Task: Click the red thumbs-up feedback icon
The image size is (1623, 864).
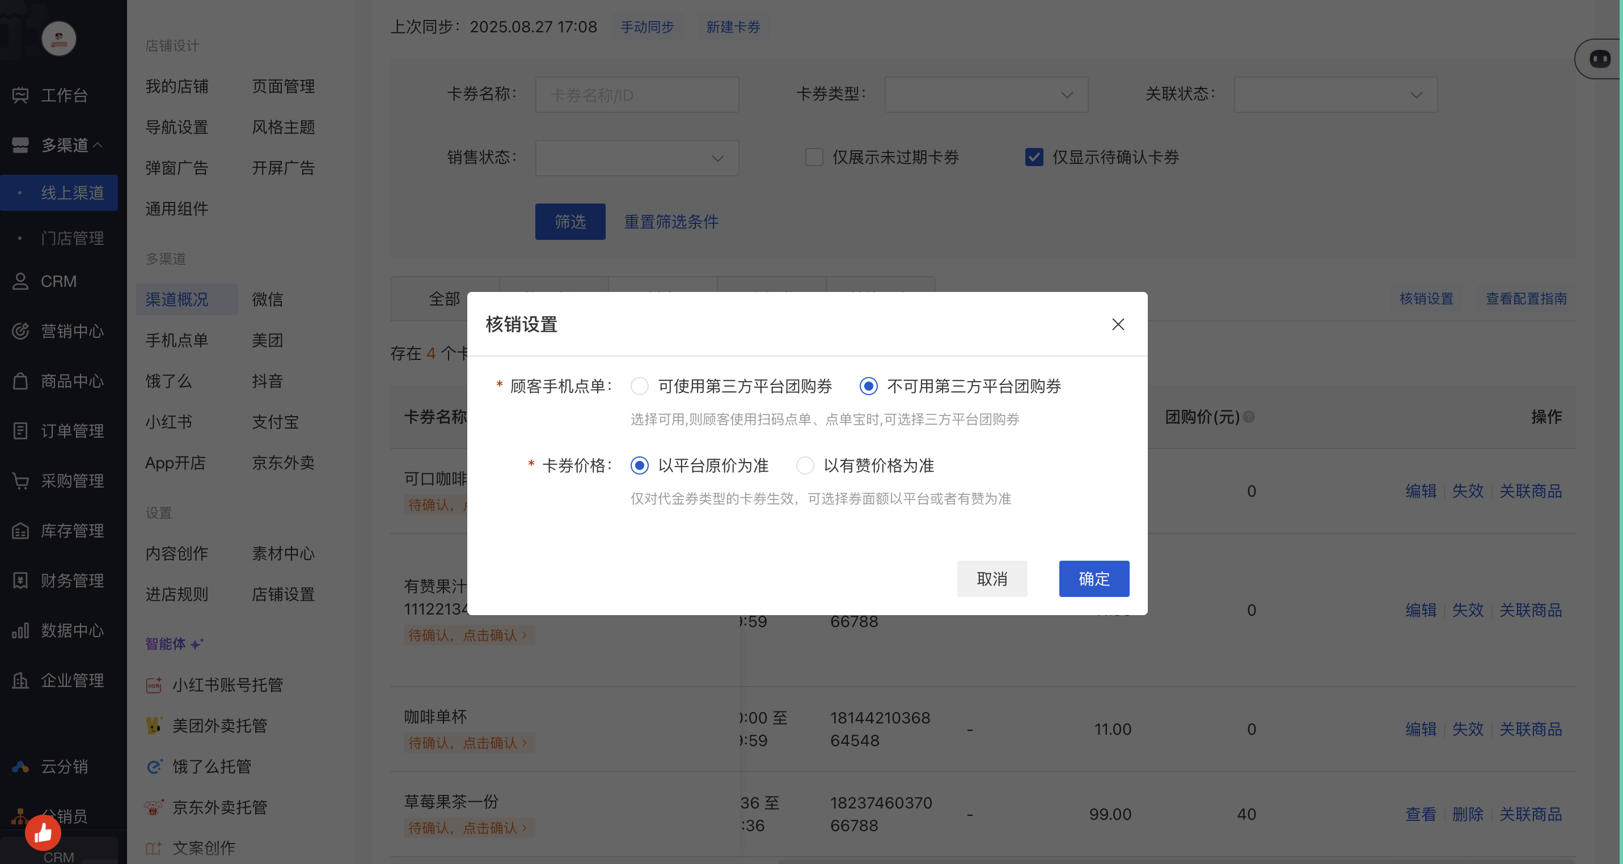Action: pyautogui.click(x=43, y=832)
